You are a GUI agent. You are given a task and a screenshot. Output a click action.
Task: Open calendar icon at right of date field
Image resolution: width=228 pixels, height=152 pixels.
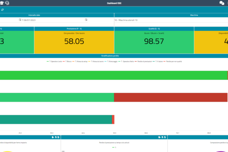[86, 20]
